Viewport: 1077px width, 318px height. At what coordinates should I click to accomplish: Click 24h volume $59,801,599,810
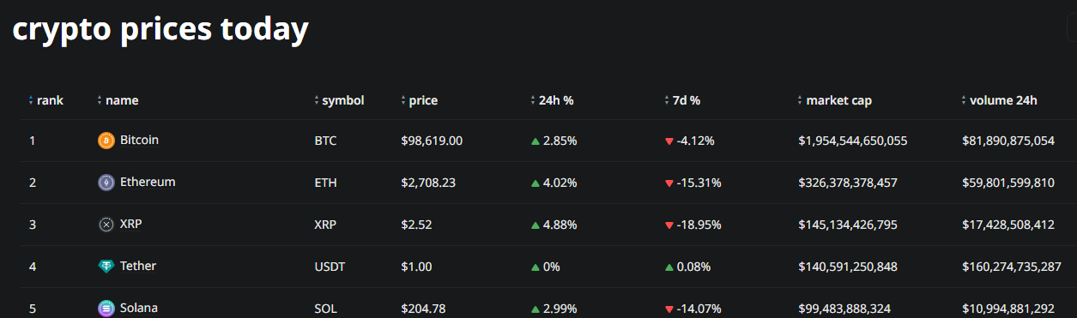[1008, 183]
